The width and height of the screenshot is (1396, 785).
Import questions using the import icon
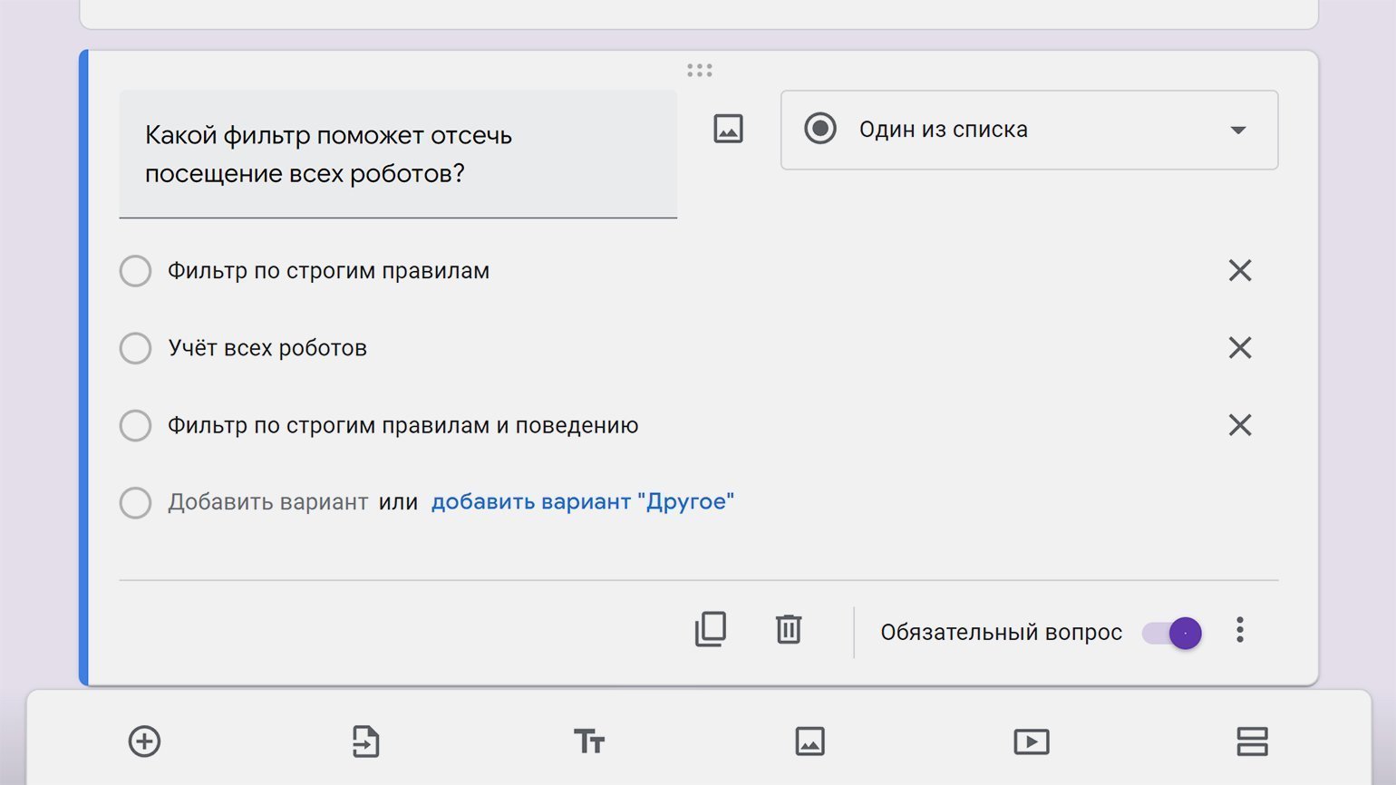click(x=365, y=741)
